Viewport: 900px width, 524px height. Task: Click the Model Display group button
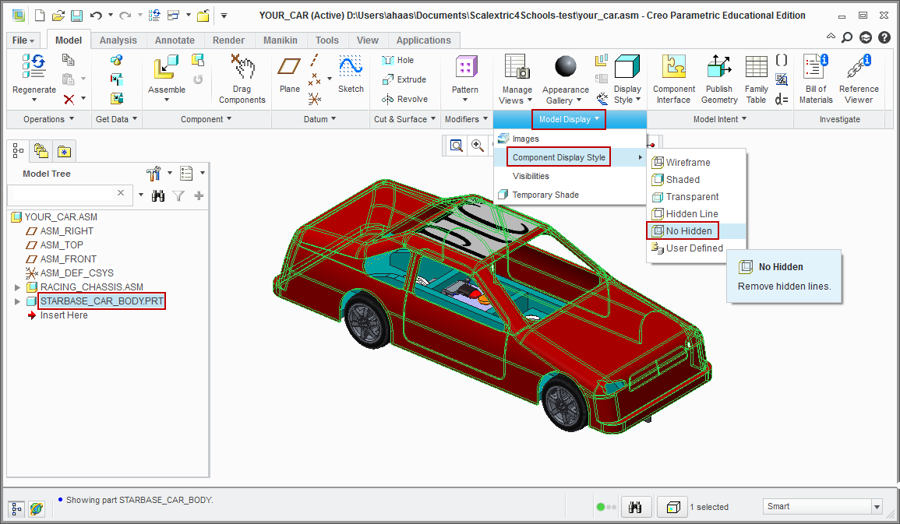pyautogui.click(x=569, y=119)
